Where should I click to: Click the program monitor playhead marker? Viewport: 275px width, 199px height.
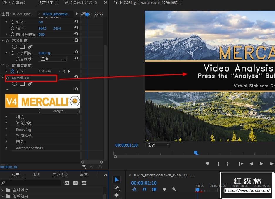(196, 153)
